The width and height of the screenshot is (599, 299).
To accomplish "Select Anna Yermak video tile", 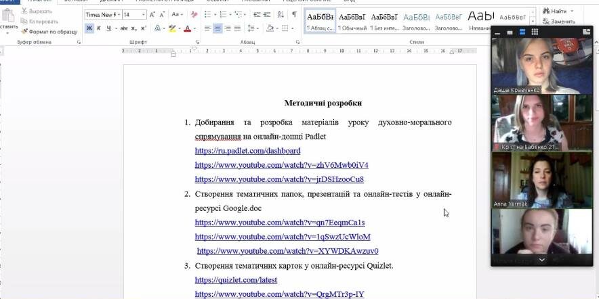I will pyautogui.click(x=541, y=180).
